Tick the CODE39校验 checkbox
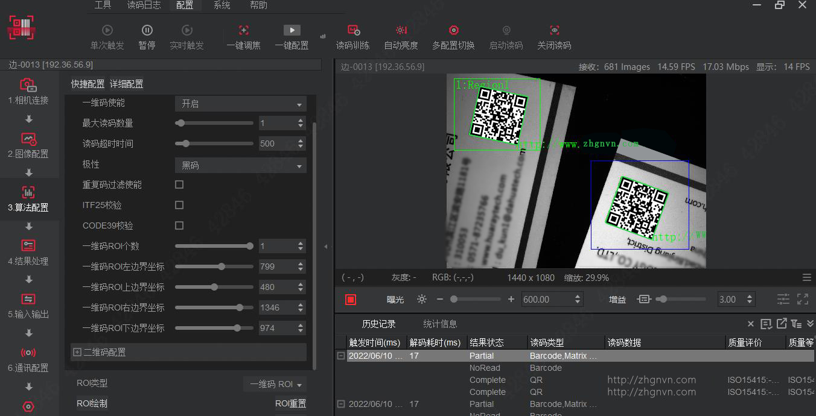 (x=179, y=225)
